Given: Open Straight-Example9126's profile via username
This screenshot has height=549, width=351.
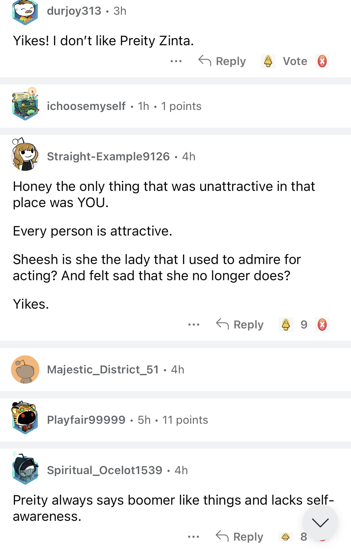Looking at the screenshot, I should pos(108,156).
